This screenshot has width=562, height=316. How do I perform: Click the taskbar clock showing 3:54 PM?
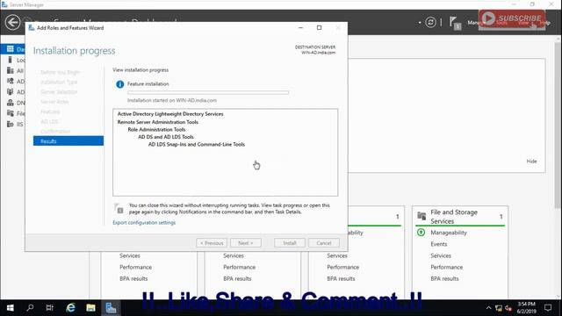point(526,308)
